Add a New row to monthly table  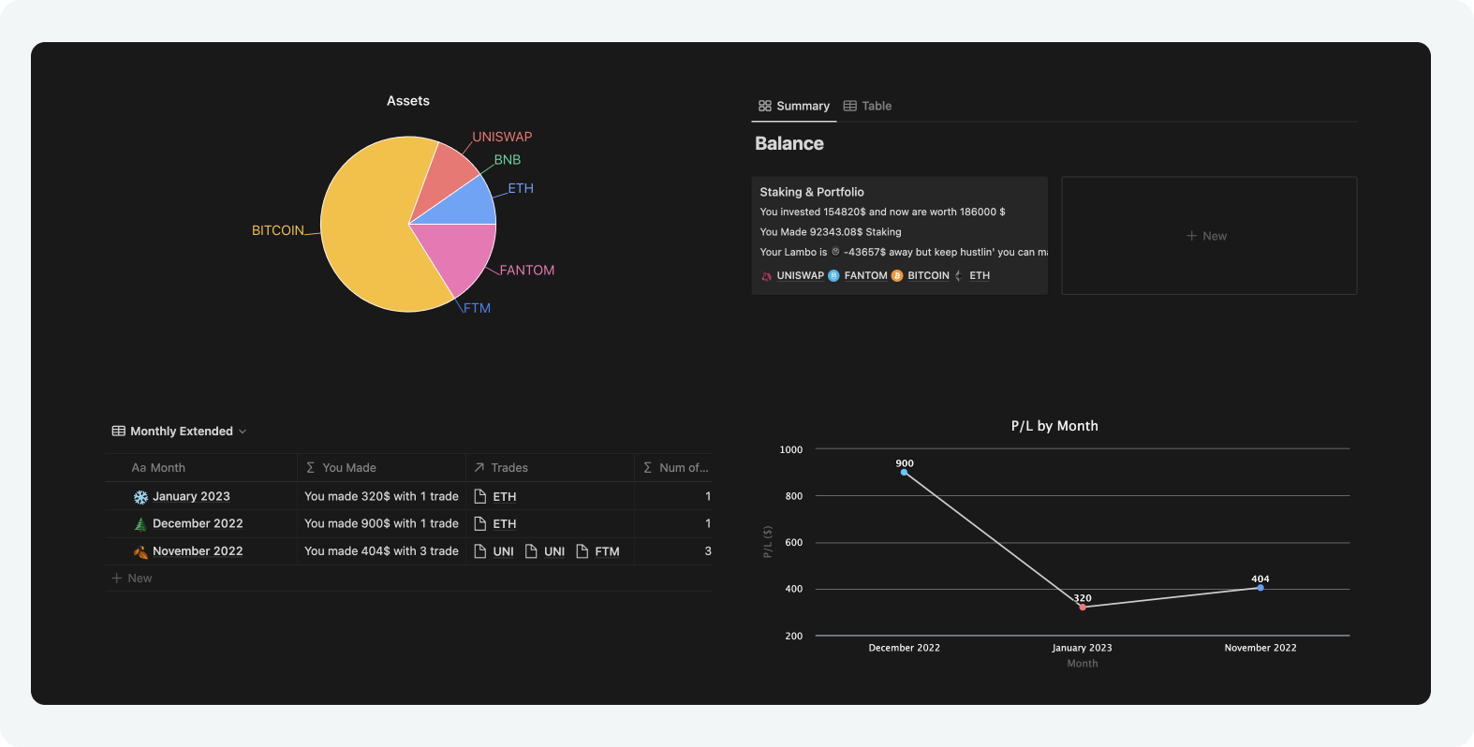(x=132, y=578)
